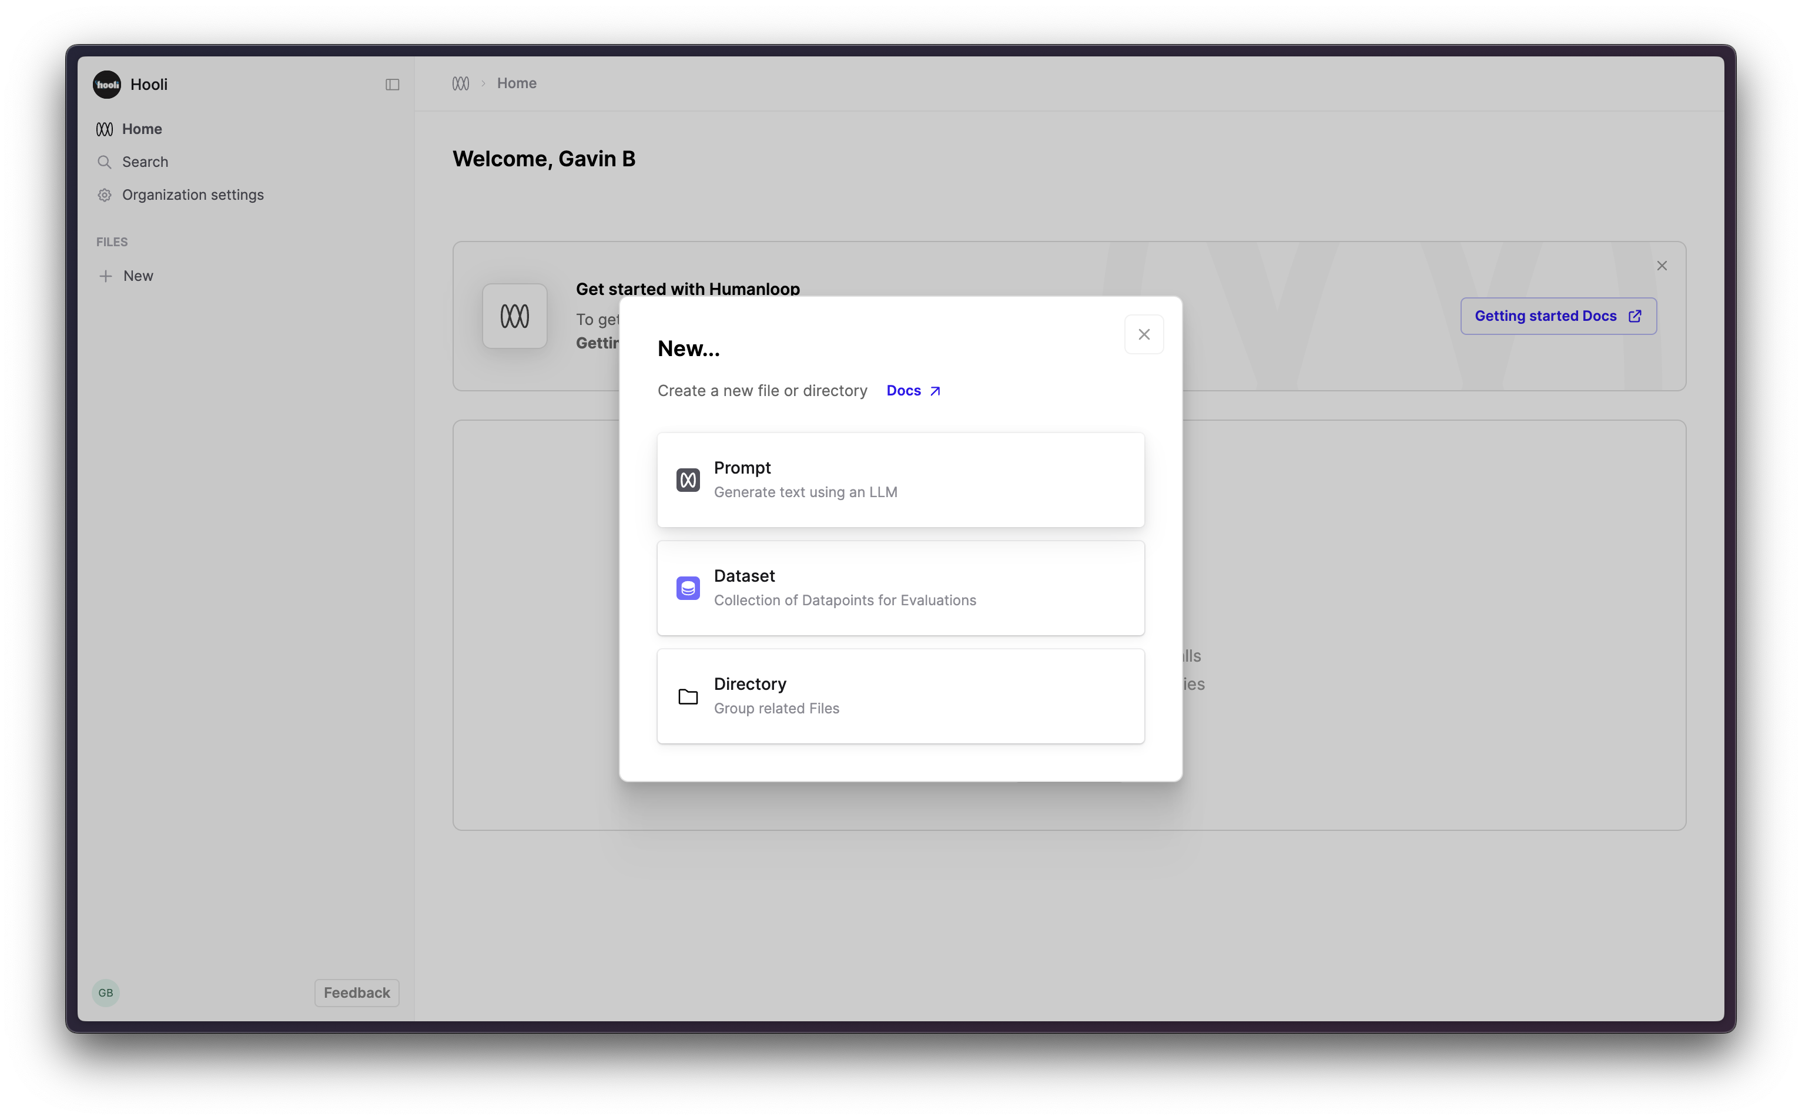
Task: Dismiss the Get started with Humanloop banner
Action: pyautogui.click(x=1662, y=265)
